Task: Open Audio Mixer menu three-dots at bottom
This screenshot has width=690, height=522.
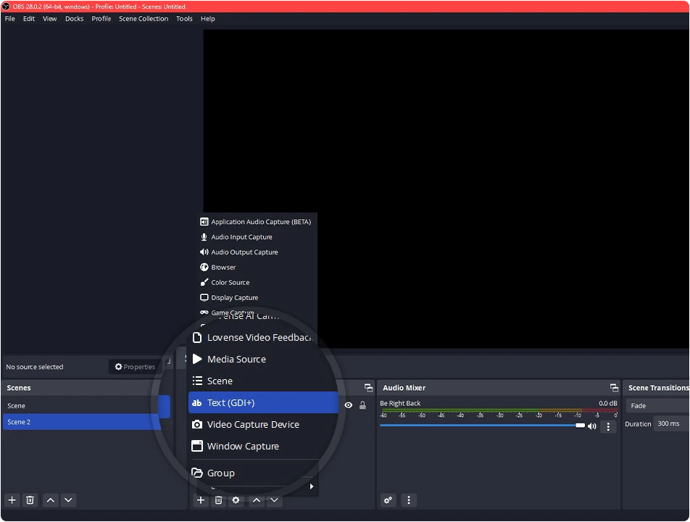Action: [409, 500]
